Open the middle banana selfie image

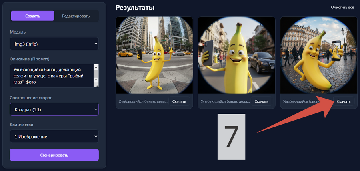click(x=236, y=55)
